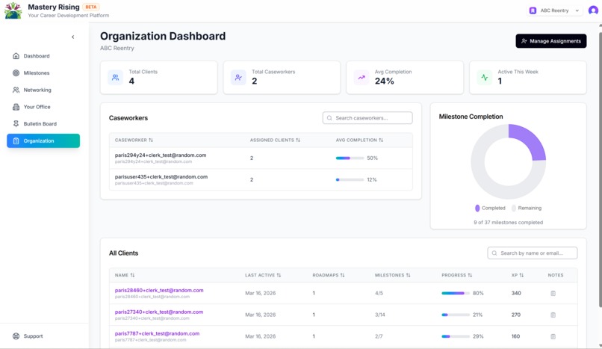Image resolution: width=602 pixels, height=349 pixels.
Task: Click the page vertical scrollbar
Action: point(600,169)
